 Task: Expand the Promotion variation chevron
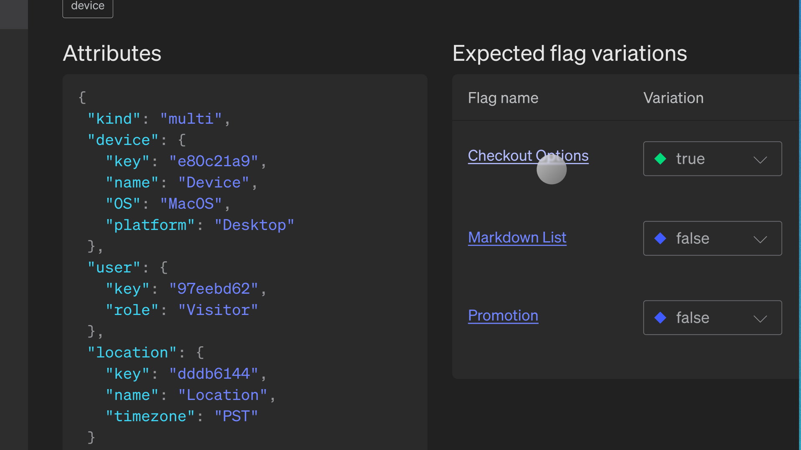760,318
